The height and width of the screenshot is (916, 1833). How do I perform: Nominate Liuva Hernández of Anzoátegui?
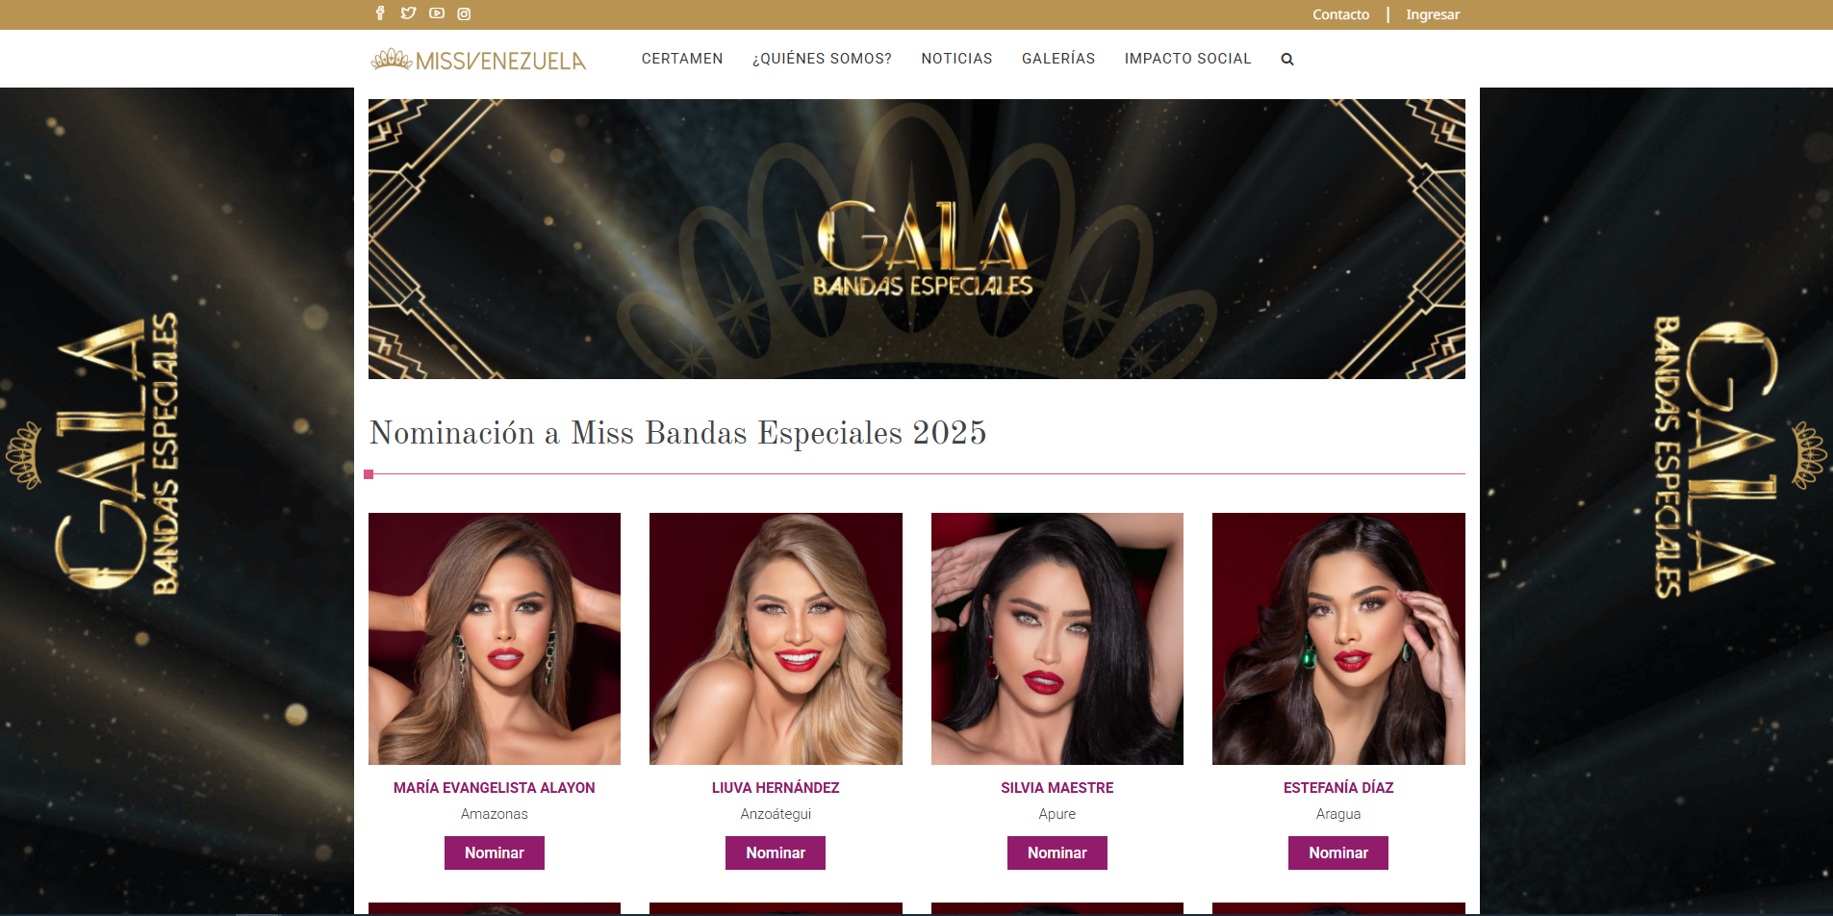point(776,852)
